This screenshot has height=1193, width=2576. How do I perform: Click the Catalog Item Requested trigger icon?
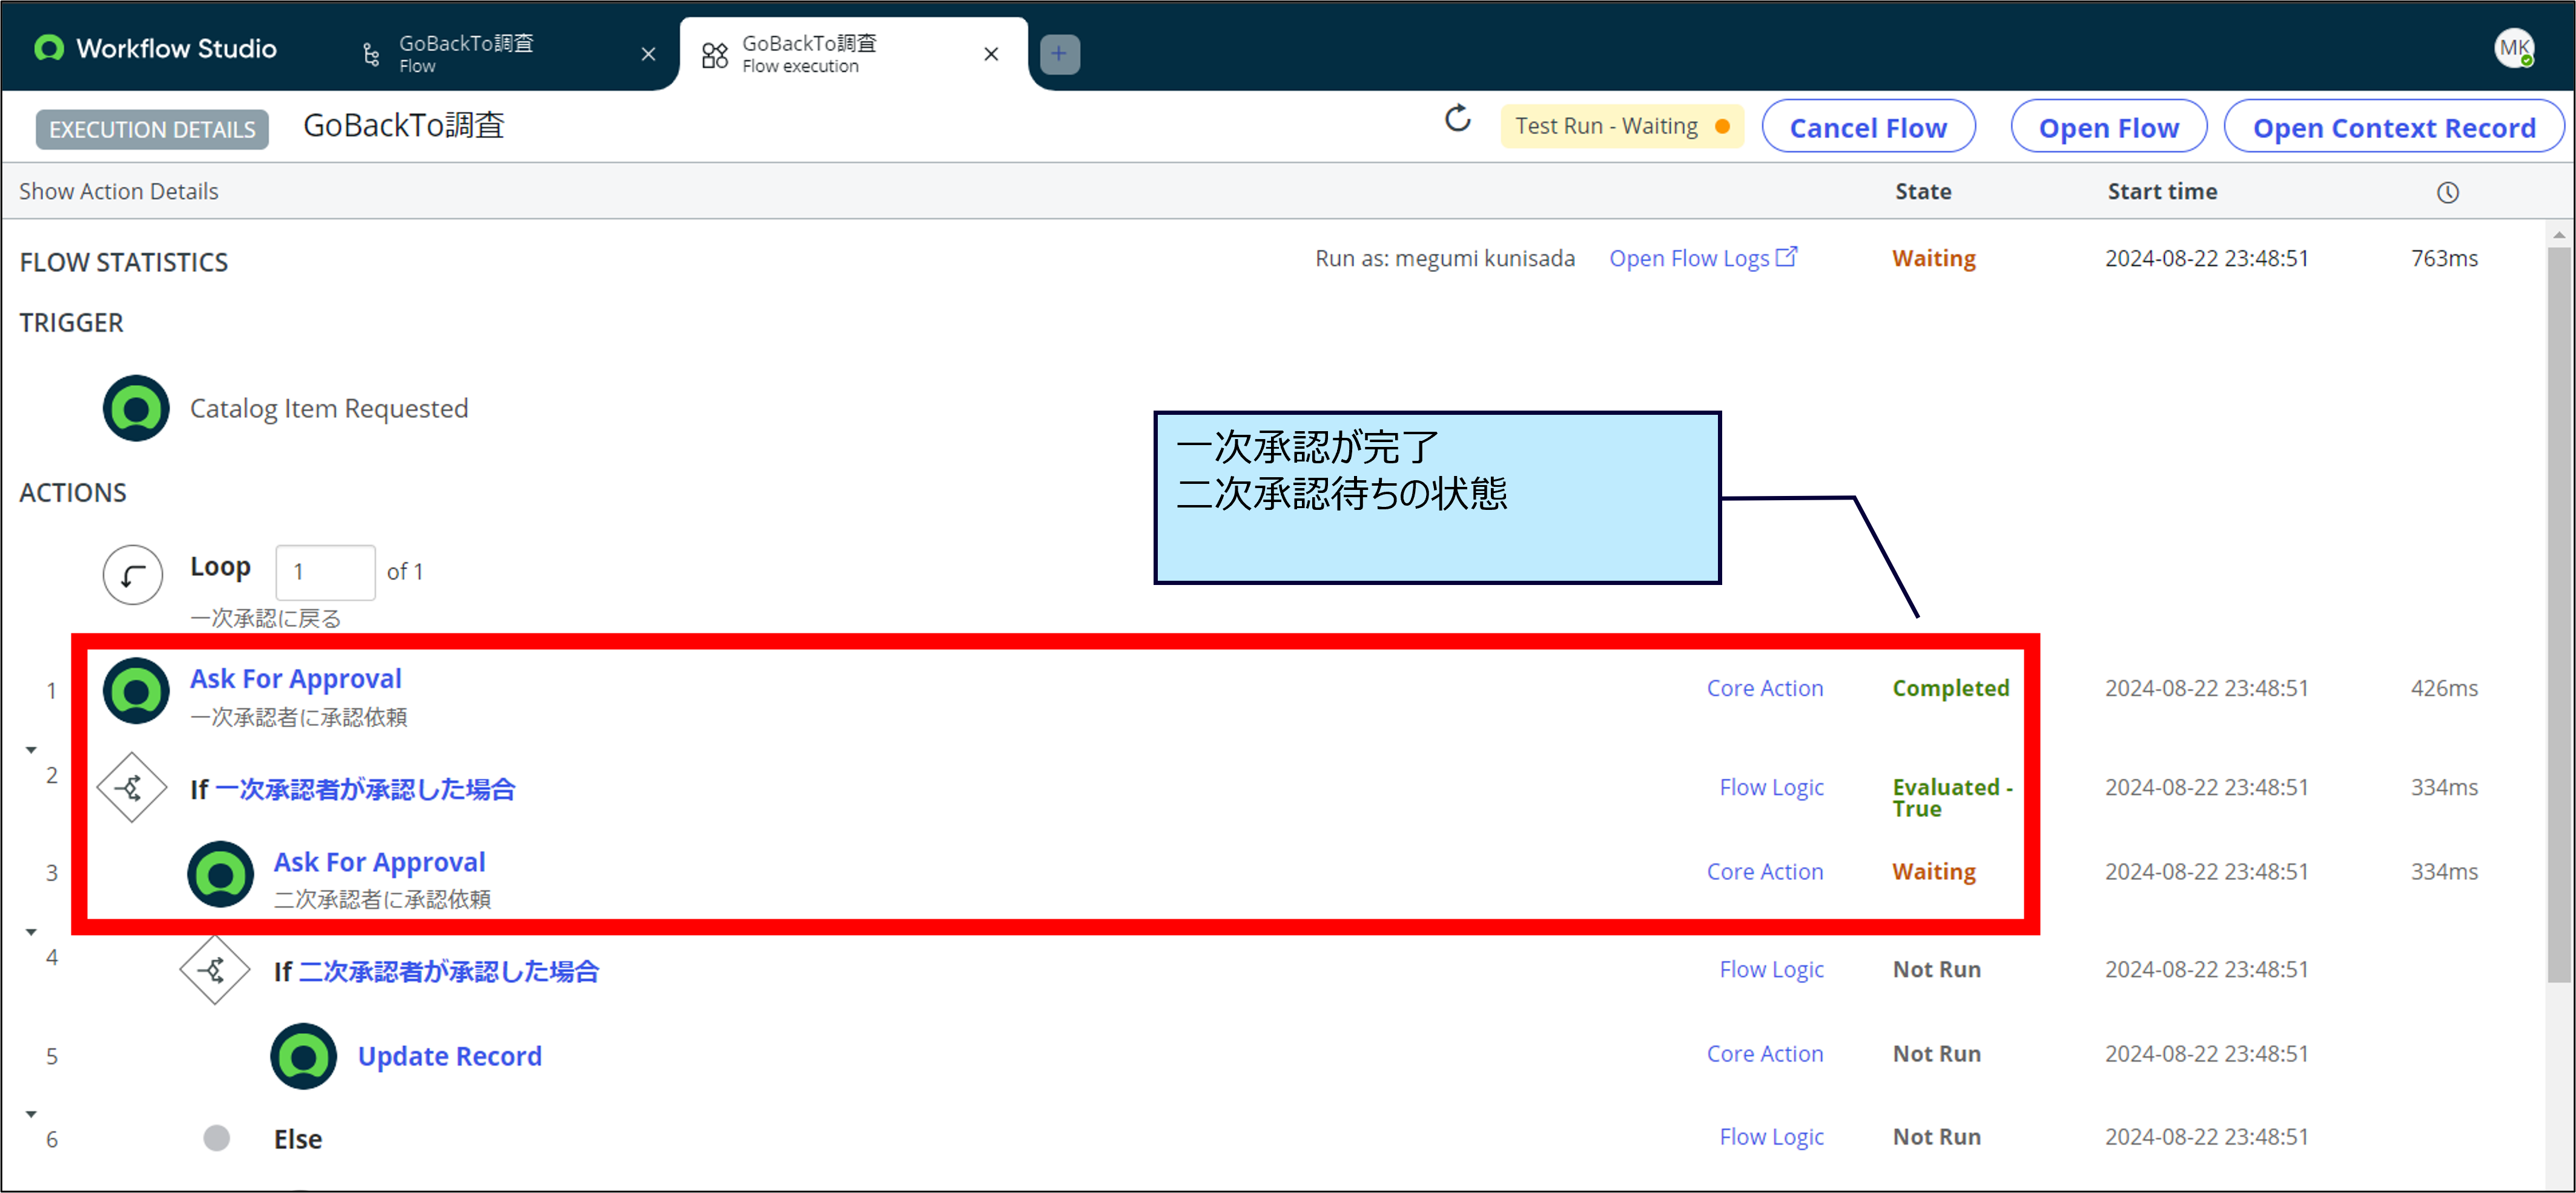tap(136, 408)
